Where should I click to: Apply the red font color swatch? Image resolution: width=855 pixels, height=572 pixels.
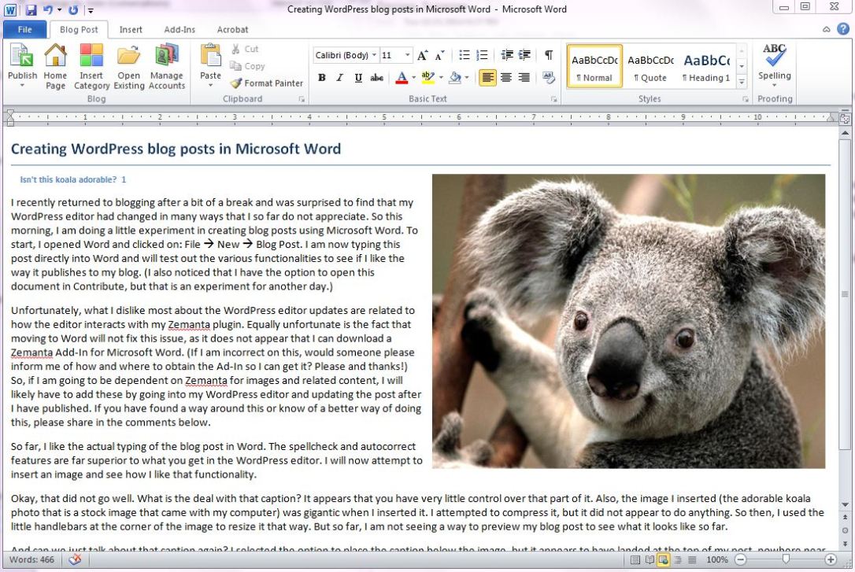(402, 78)
